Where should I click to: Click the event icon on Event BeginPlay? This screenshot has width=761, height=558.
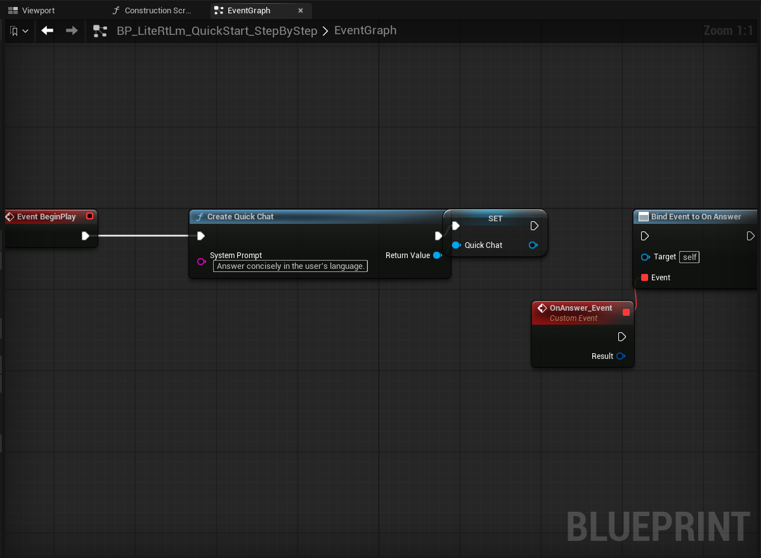point(10,217)
